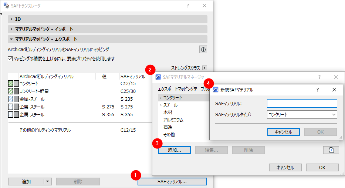Image resolution: width=345 pixels, height=188 pixels.
Task: Toggle the マッピングの精度を上げるには checkbox
Action: tap(10, 59)
